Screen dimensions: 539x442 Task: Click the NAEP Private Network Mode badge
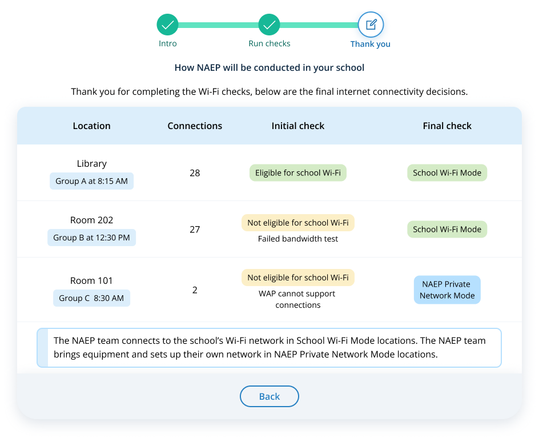[x=447, y=290]
